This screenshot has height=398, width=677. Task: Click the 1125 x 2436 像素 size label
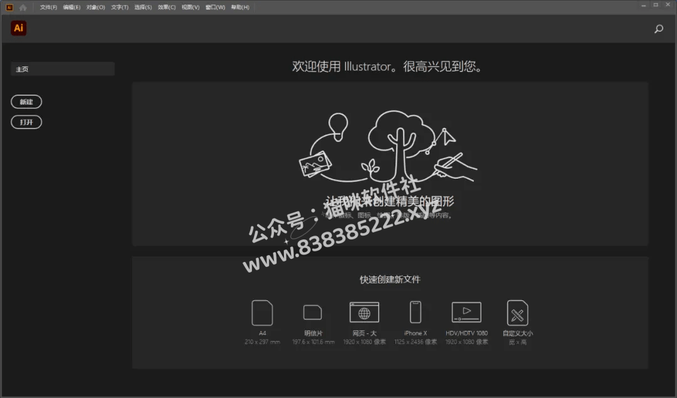416,342
